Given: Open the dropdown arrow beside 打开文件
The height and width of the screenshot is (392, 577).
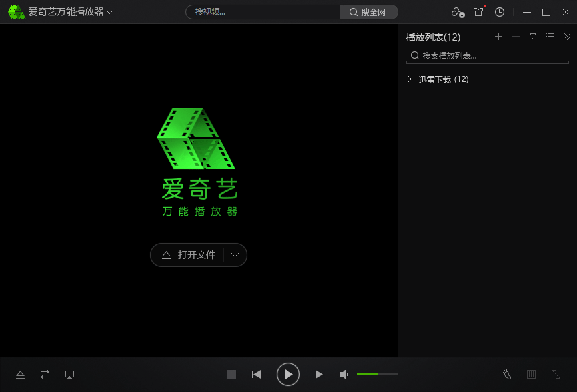Looking at the screenshot, I should tap(234, 255).
